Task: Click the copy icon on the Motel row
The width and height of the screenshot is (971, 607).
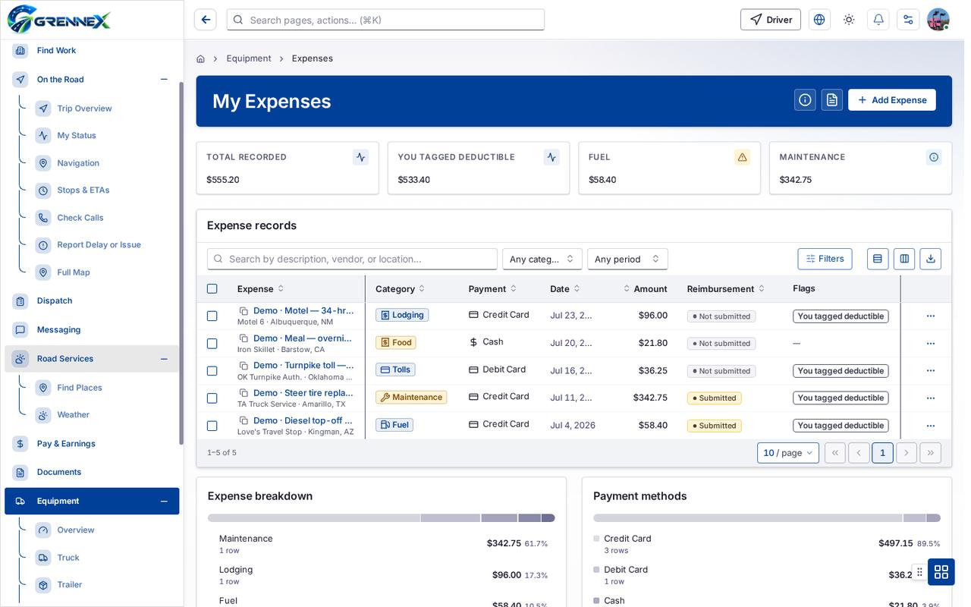Action: click(244, 311)
